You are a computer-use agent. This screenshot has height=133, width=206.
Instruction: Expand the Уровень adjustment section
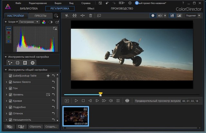point(6,95)
